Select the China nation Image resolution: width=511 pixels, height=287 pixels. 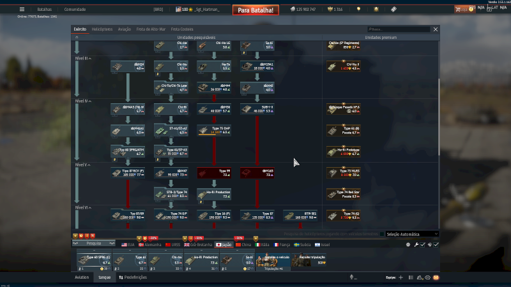pyautogui.click(x=243, y=245)
